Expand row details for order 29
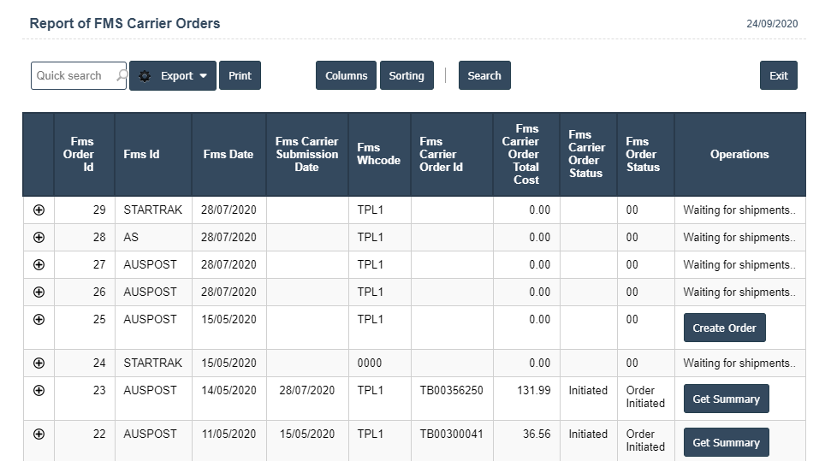The height and width of the screenshot is (461, 831). tap(39, 210)
